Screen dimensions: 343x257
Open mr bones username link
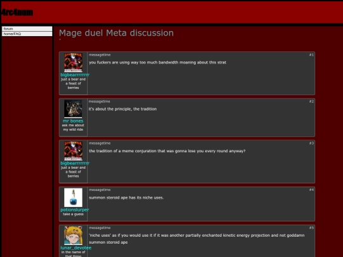point(73,121)
